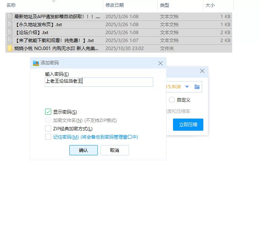Close the compression window behind the dialog
The width and height of the screenshot is (261, 233).
(202, 71)
